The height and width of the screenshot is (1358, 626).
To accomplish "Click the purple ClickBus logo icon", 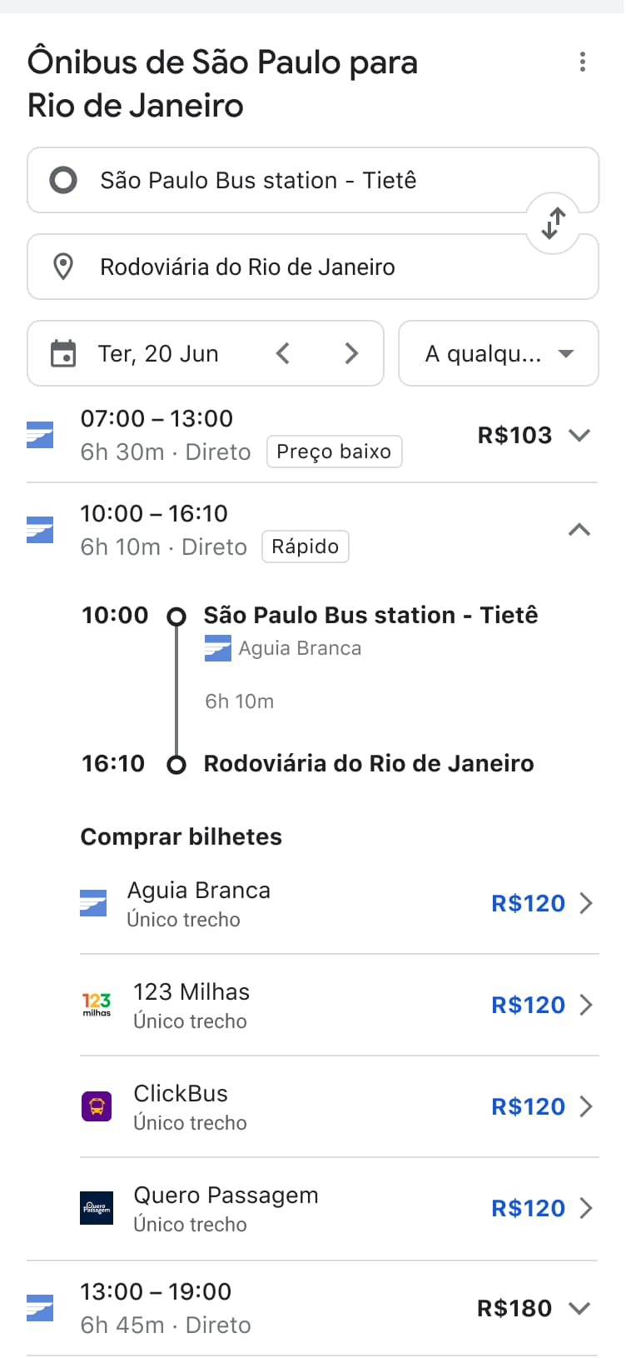I will 97,1106.
